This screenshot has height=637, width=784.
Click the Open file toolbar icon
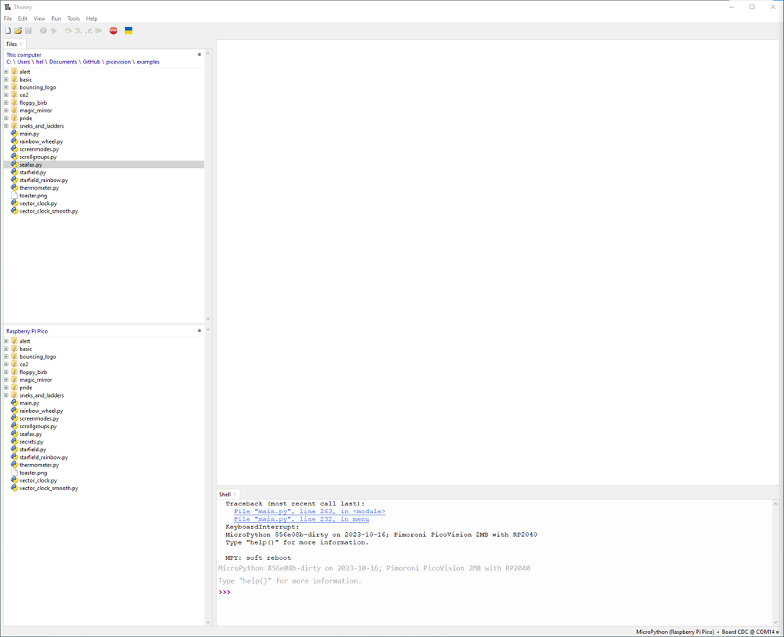(x=18, y=31)
